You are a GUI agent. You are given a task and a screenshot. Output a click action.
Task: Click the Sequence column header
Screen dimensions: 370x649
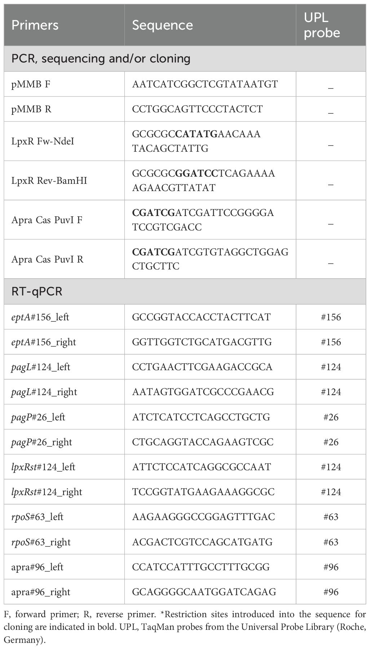(x=162, y=25)
